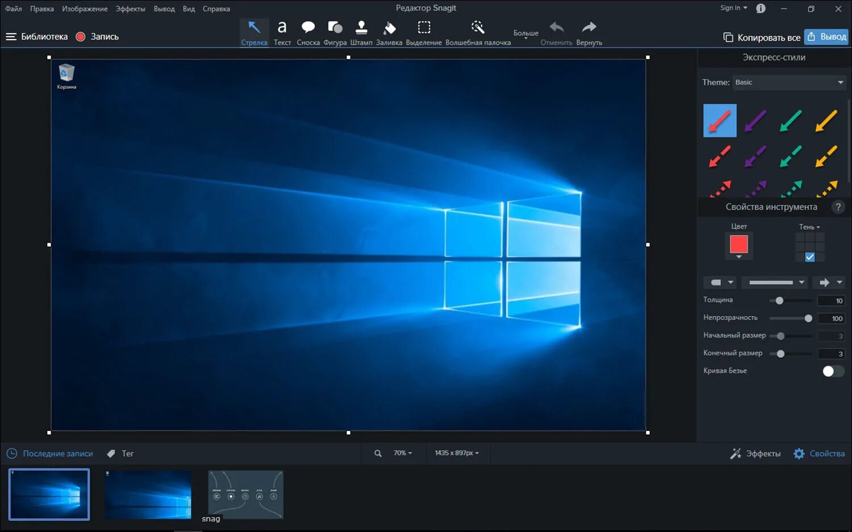Open the arrowhead end style dropdown
Image resolution: width=852 pixels, height=532 pixels.
point(829,282)
